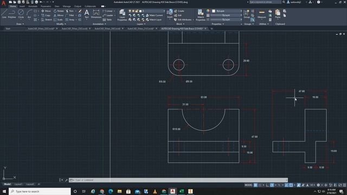Screen dimensions: 347x195
Task: Click the command line input field
Action: pos(178,180)
